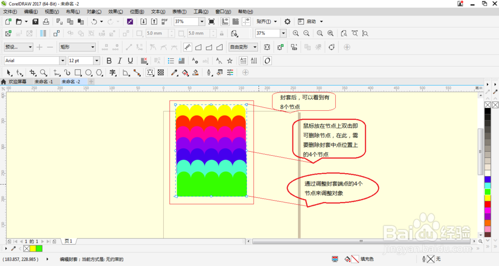
Task: Click the New document icon
Action: [8, 21]
